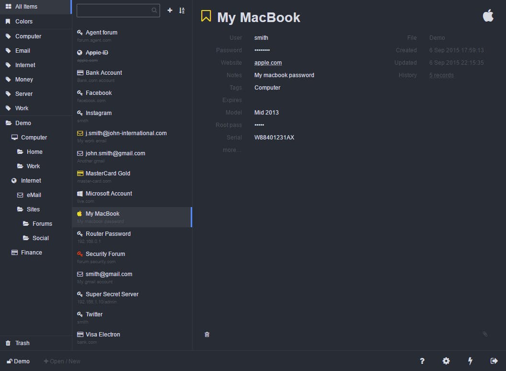Click Bank Account card icon
The image size is (506, 371).
80,73
